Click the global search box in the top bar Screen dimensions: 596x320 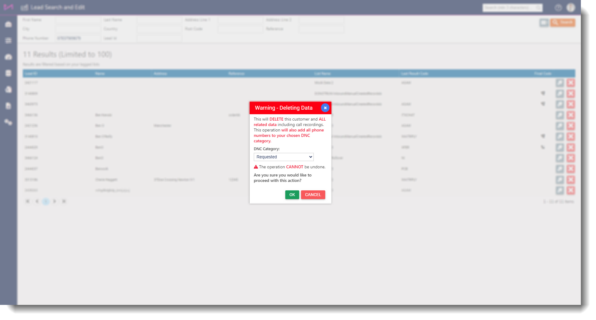point(512,8)
